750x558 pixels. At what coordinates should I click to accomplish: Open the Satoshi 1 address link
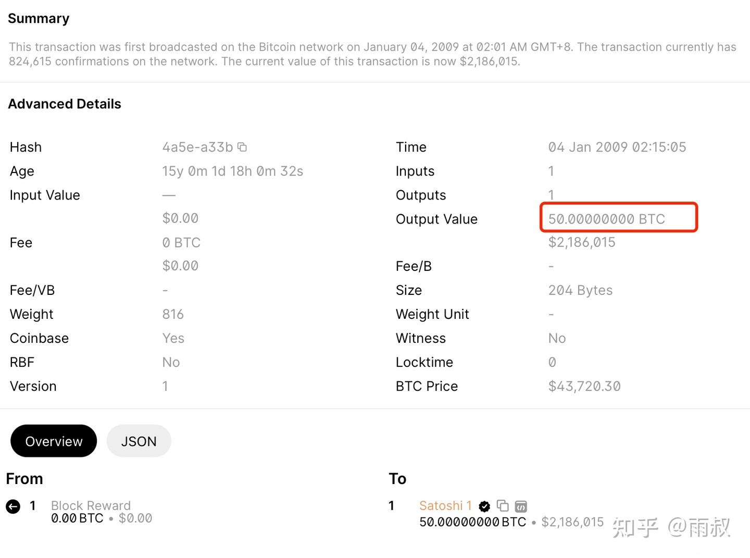pyautogui.click(x=445, y=505)
